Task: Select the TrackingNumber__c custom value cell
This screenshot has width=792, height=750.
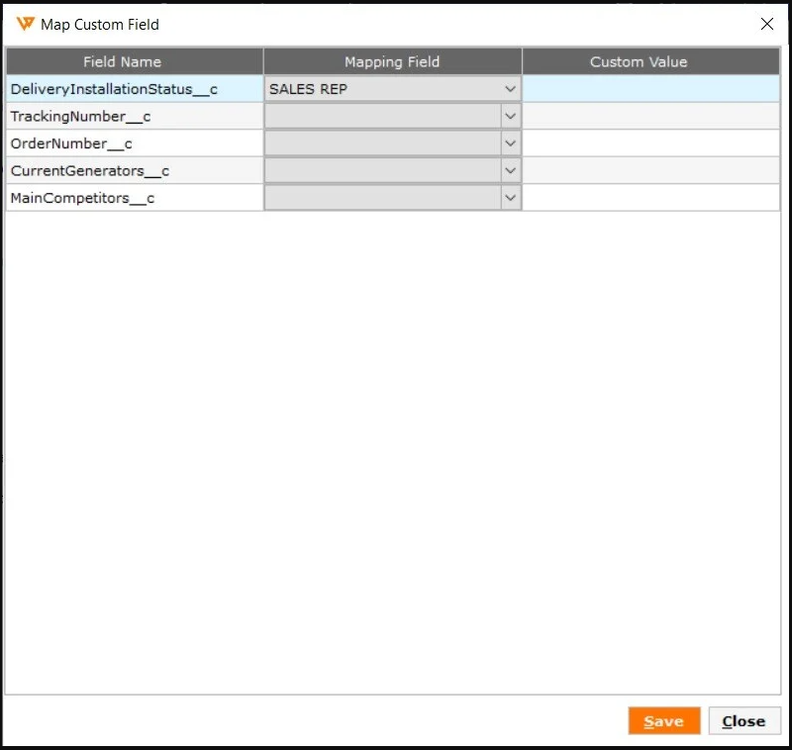Action: click(650, 117)
